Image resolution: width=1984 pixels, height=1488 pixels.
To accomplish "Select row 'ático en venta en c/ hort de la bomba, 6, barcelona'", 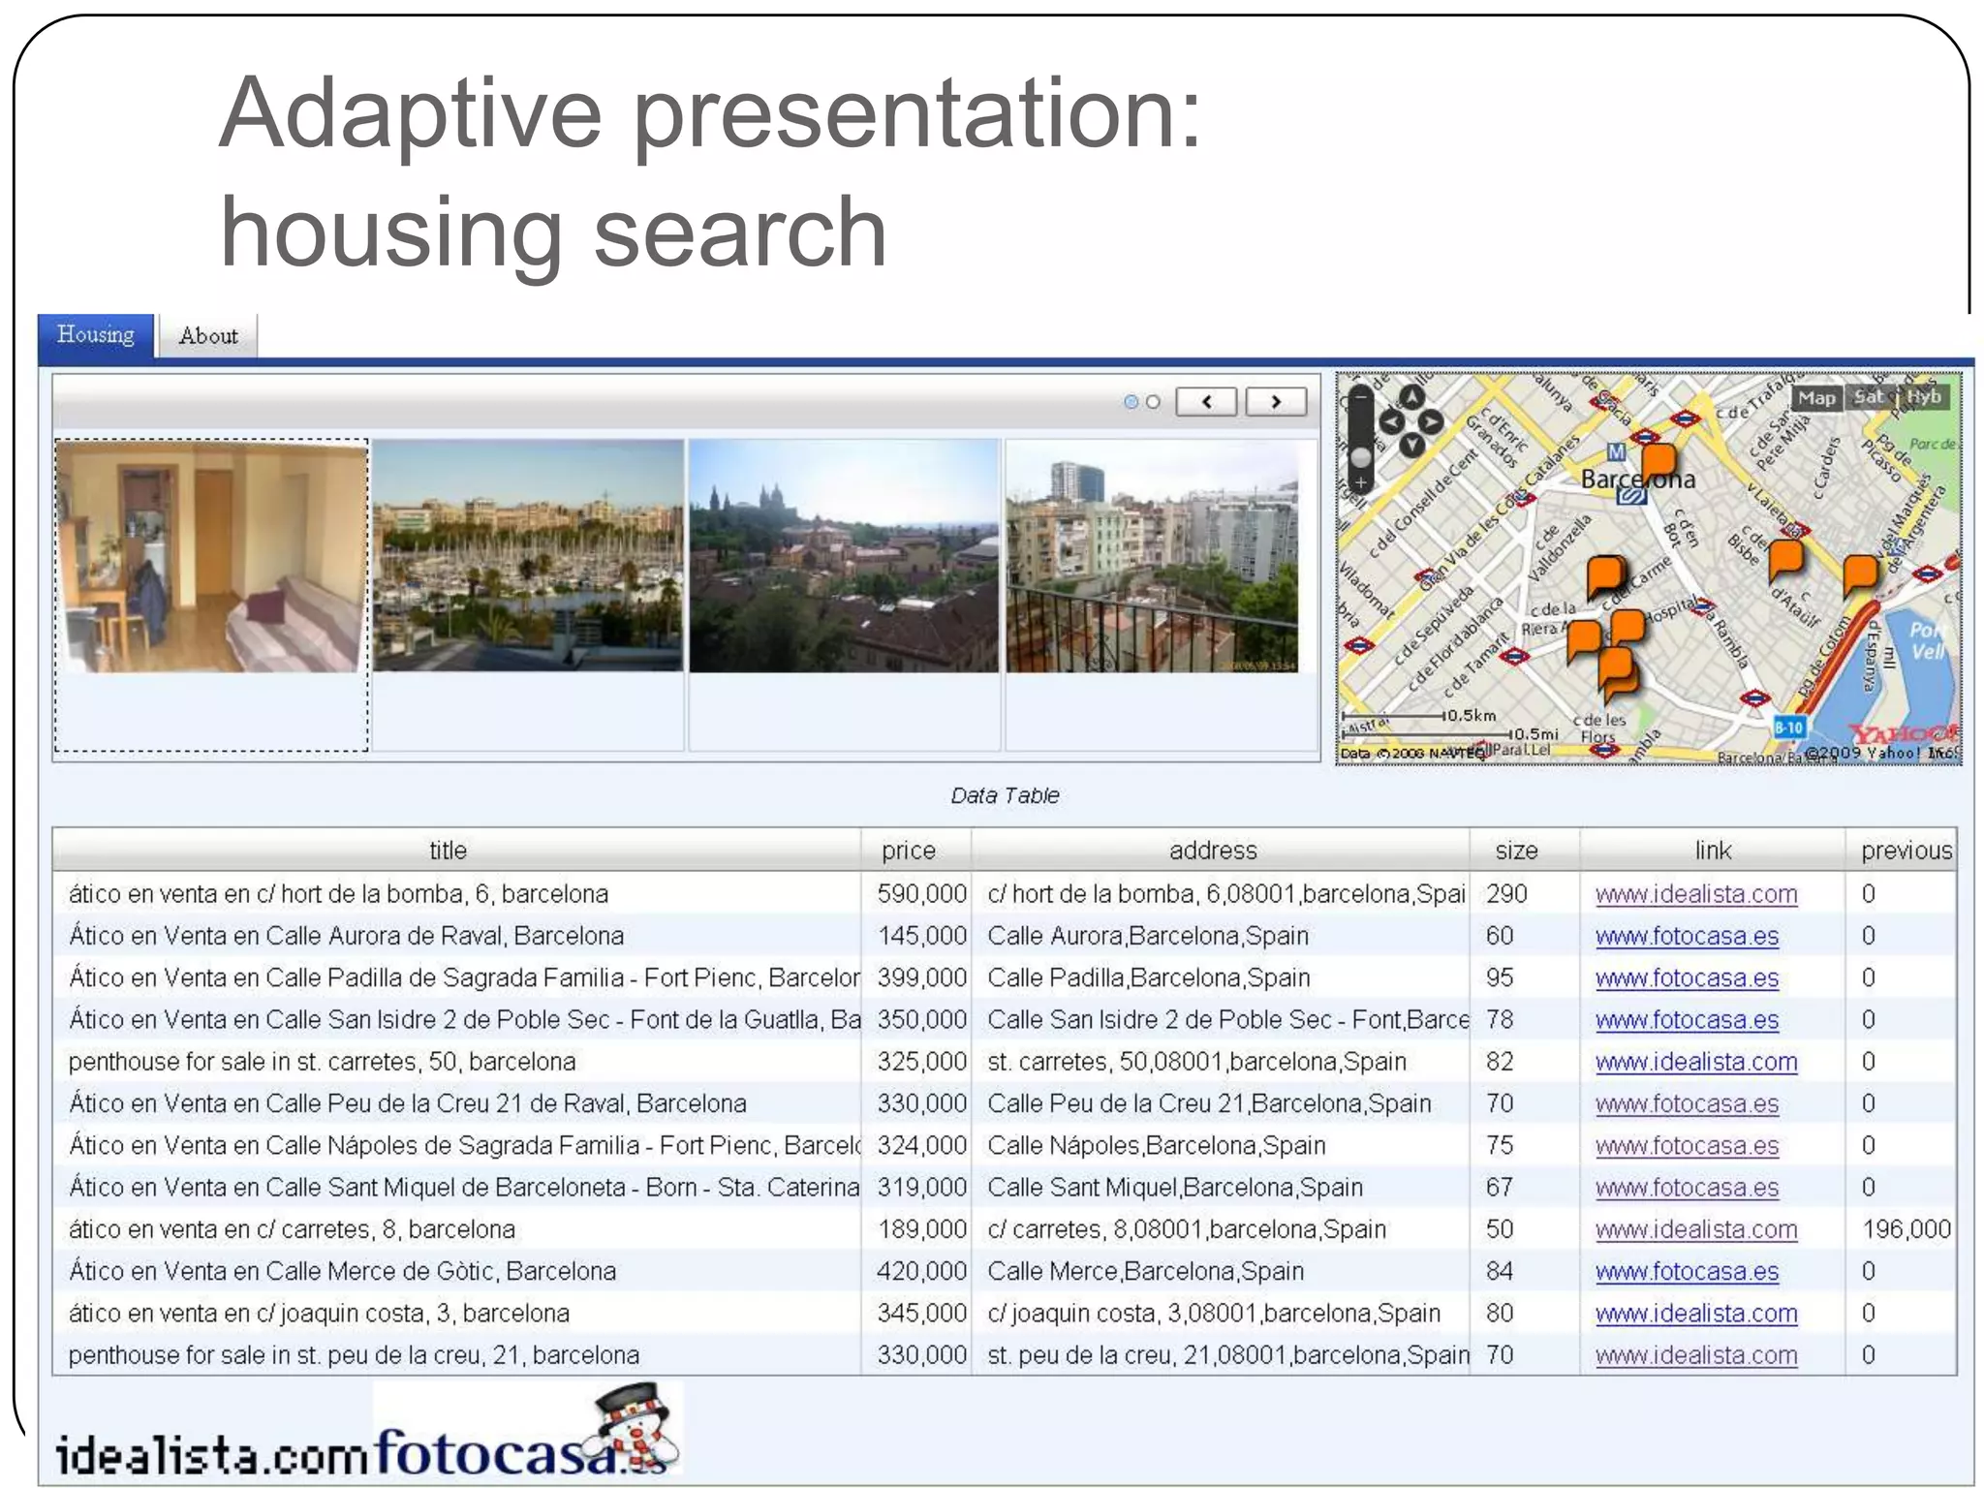I will [1005, 893].
